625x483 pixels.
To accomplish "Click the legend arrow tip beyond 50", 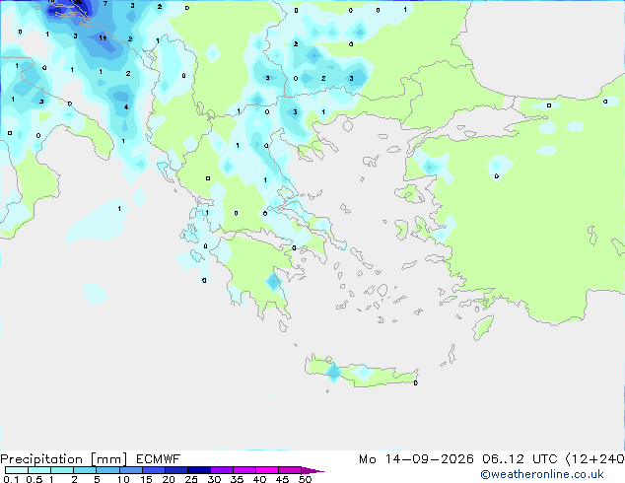I will pyautogui.click(x=312, y=470).
